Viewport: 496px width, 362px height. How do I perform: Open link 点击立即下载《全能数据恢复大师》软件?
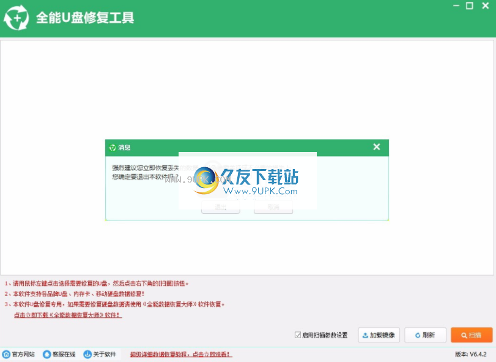pyautogui.click(x=68, y=315)
